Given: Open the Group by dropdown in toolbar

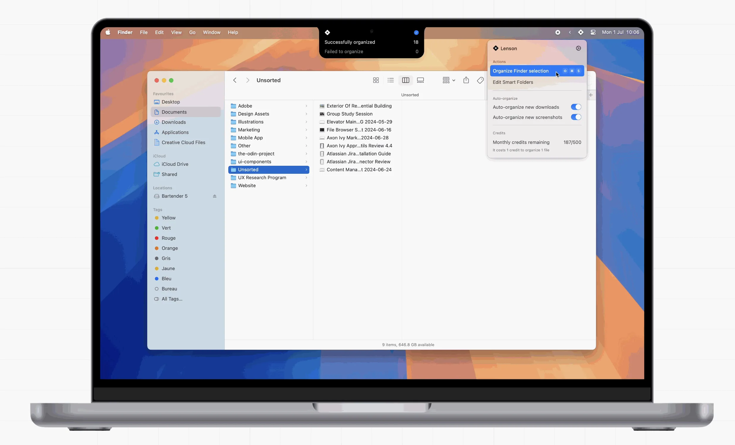Looking at the screenshot, I should click(449, 80).
